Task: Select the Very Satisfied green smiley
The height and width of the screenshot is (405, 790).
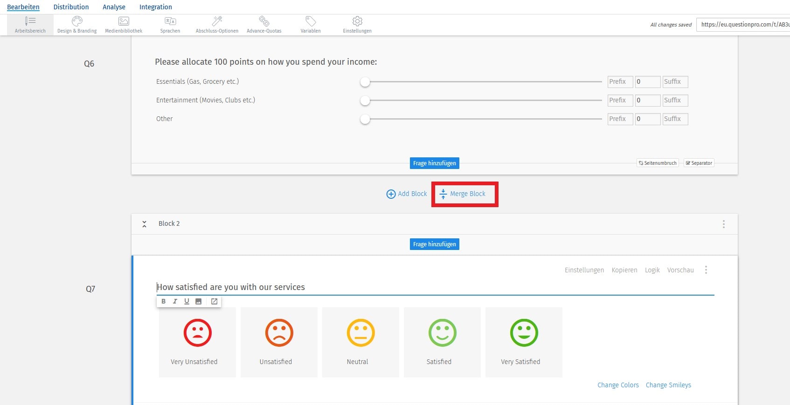Action: click(524, 333)
